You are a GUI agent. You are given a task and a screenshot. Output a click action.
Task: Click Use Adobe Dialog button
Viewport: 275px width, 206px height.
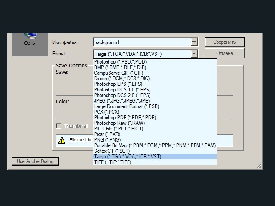[x=35, y=161]
